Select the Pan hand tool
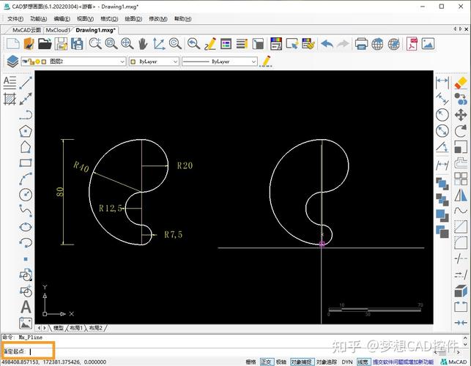This screenshot has width=471, height=366. click(142, 45)
